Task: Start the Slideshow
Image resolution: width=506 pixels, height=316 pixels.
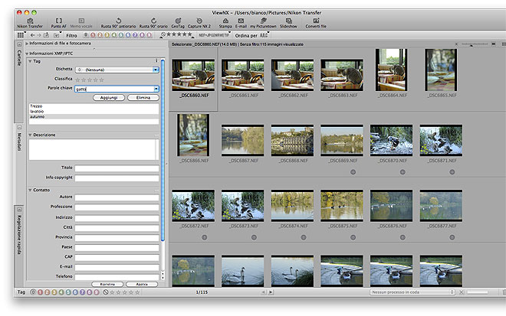Action: (287, 21)
